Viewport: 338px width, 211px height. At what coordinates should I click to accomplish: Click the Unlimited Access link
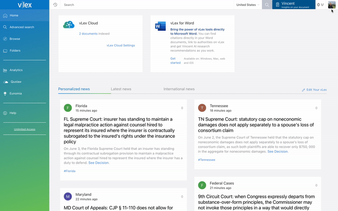[x=25, y=130]
